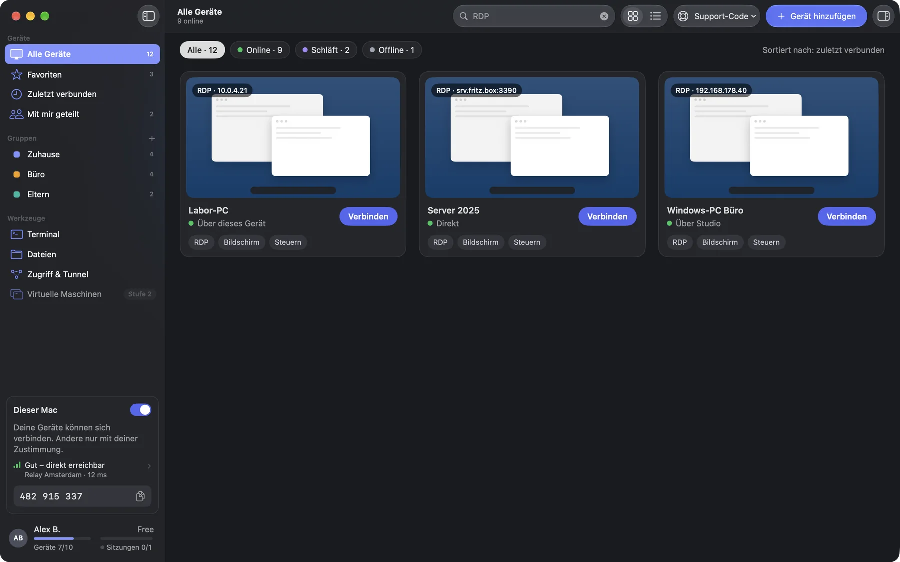This screenshot has height=562, width=900.
Task: Show Mit mir geteilt devices
Action: click(82, 114)
